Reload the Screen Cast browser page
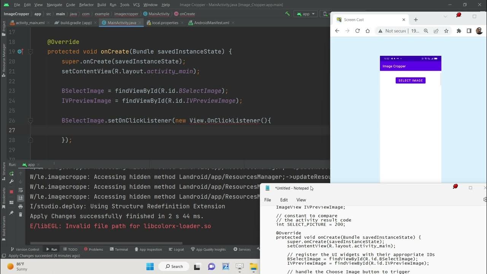This screenshot has height=274, width=487. tap(357, 31)
